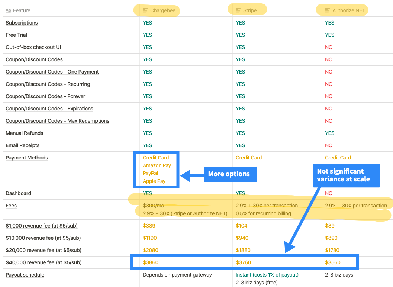Viewport: 393px width, 287px height.
Task: Click the text property icon beside Stripe
Action: 238,10
